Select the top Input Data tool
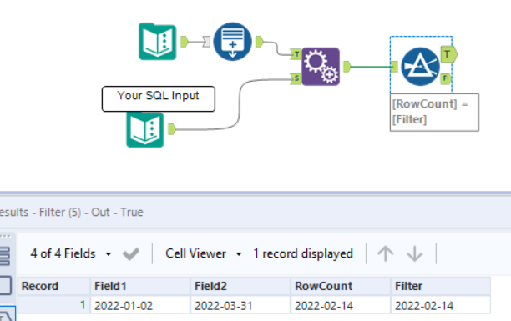 pos(158,42)
